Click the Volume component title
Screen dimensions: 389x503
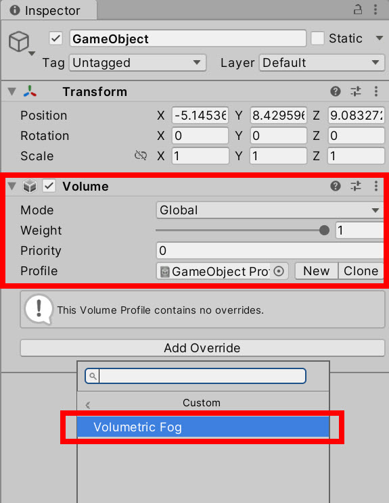85,187
